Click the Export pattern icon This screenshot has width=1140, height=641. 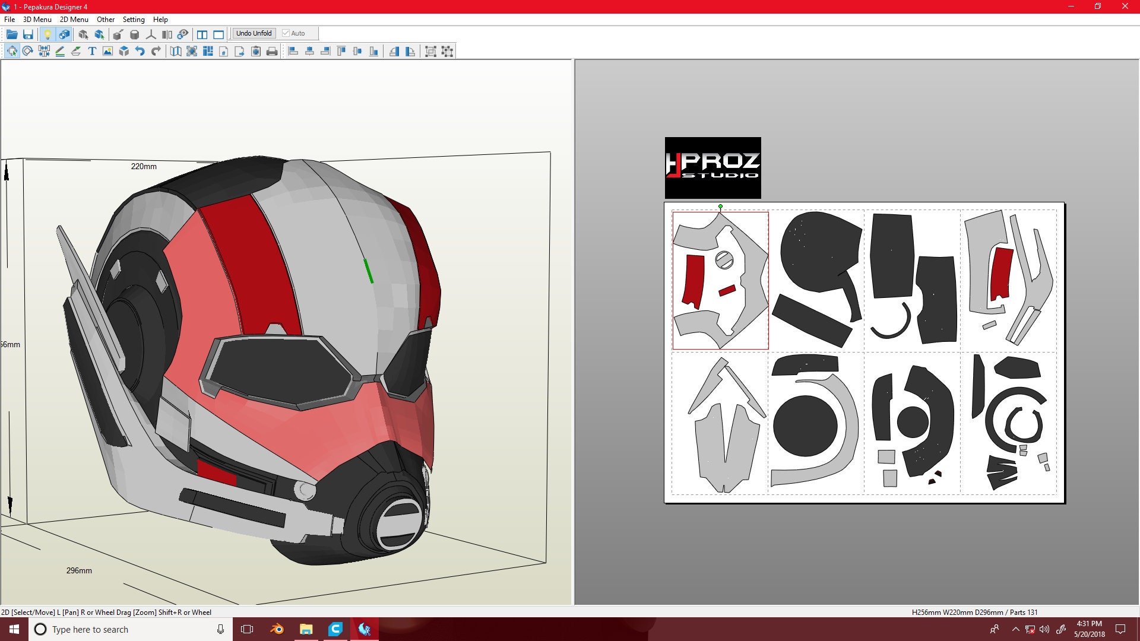click(x=240, y=52)
